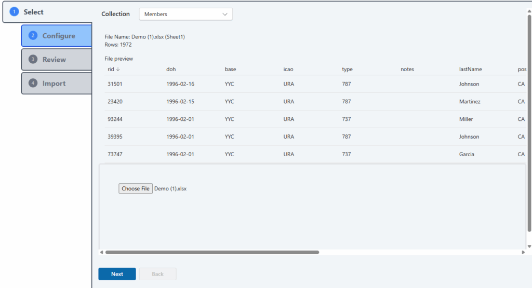Click the type column header
532x288 pixels.
point(347,69)
